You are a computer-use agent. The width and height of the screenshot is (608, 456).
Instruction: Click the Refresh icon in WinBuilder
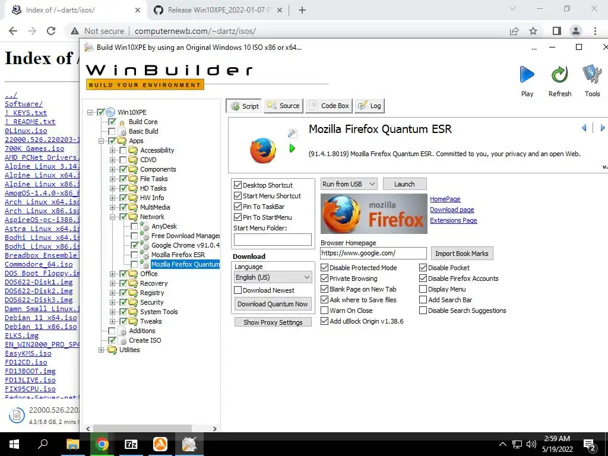[x=559, y=74]
